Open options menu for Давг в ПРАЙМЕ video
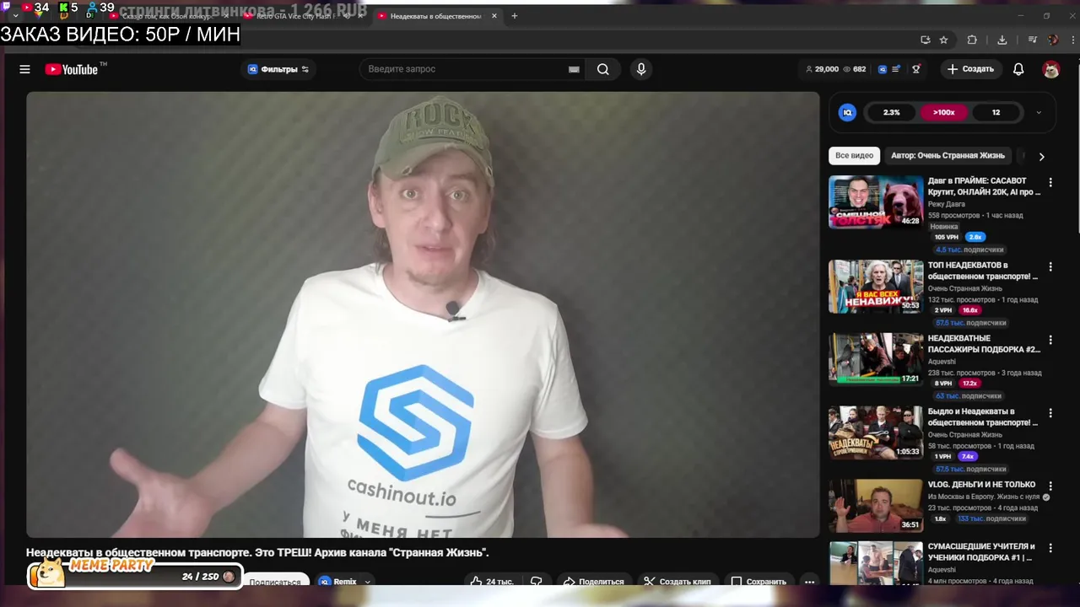The width and height of the screenshot is (1080, 607). pyautogui.click(x=1050, y=182)
